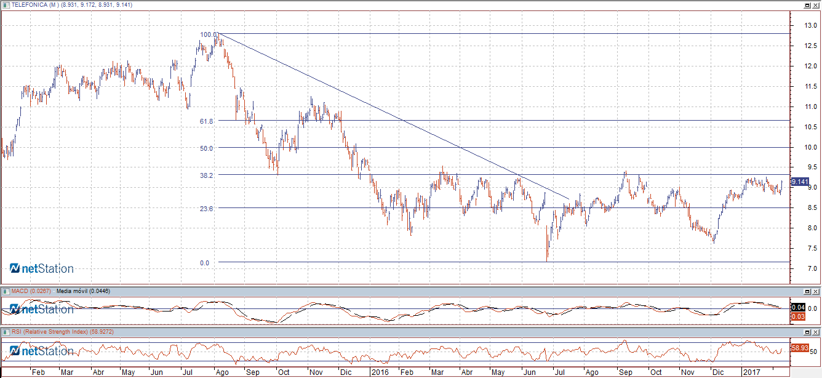The image size is (822, 378).
Task: Select the 61.8 Fibonacci level label
Action: (206, 122)
